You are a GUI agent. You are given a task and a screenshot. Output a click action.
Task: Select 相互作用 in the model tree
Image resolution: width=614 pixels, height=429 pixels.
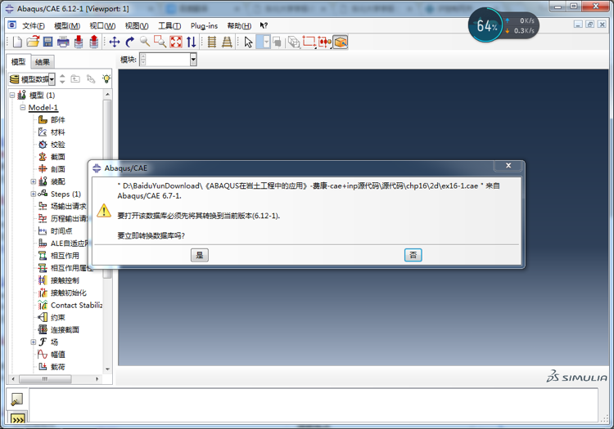coord(65,256)
